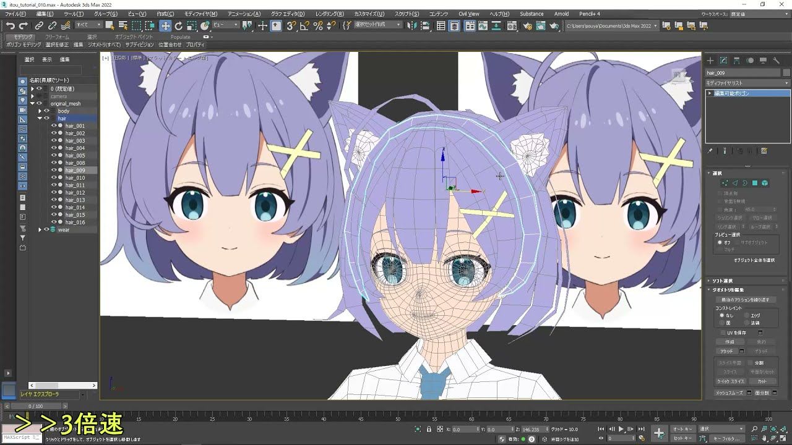Toggle visibility of wear layer
The width and height of the screenshot is (792, 445).
click(46, 230)
